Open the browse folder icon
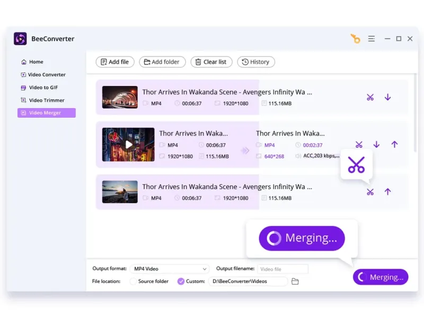The width and height of the screenshot is (424, 318). click(x=295, y=281)
